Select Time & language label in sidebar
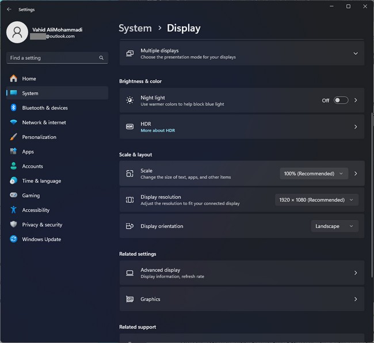The image size is (374, 343). (41, 181)
